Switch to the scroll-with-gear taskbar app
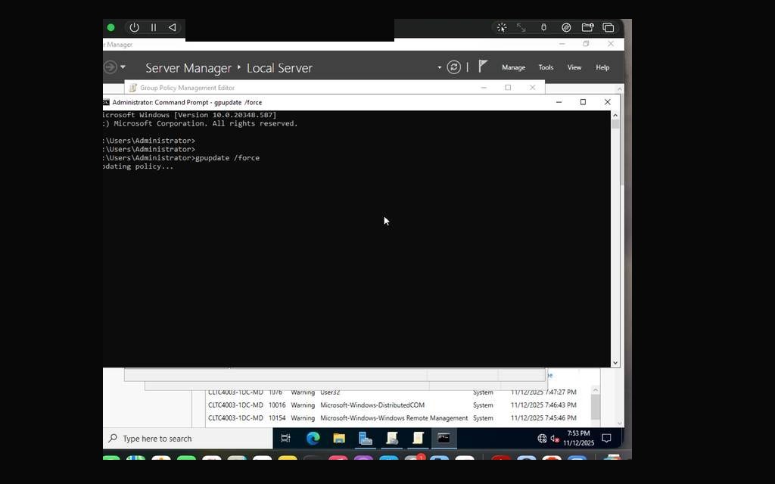This screenshot has width=775, height=484. click(x=392, y=438)
